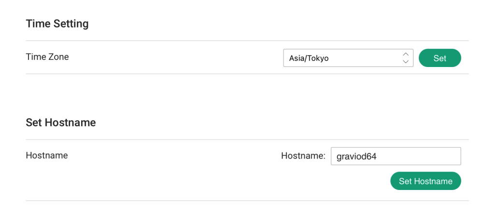Click the down chevron in Time Zone selector

[x=406, y=62]
